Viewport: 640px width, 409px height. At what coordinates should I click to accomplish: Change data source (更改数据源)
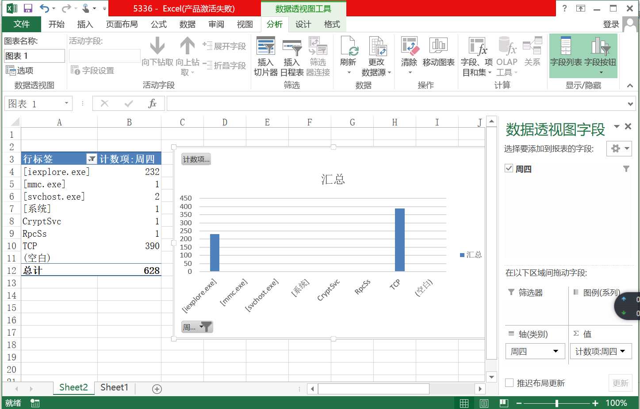click(376, 57)
